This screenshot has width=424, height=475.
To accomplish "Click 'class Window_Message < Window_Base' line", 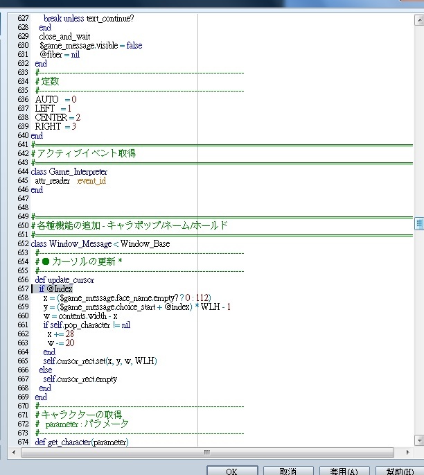I will (x=100, y=243).
